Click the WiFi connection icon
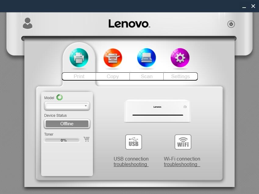This screenshot has height=194, width=259. click(x=183, y=142)
